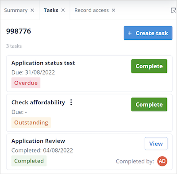View the Application Review task
This screenshot has width=177, height=174.
pyautogui.click(x=156, y=144)
